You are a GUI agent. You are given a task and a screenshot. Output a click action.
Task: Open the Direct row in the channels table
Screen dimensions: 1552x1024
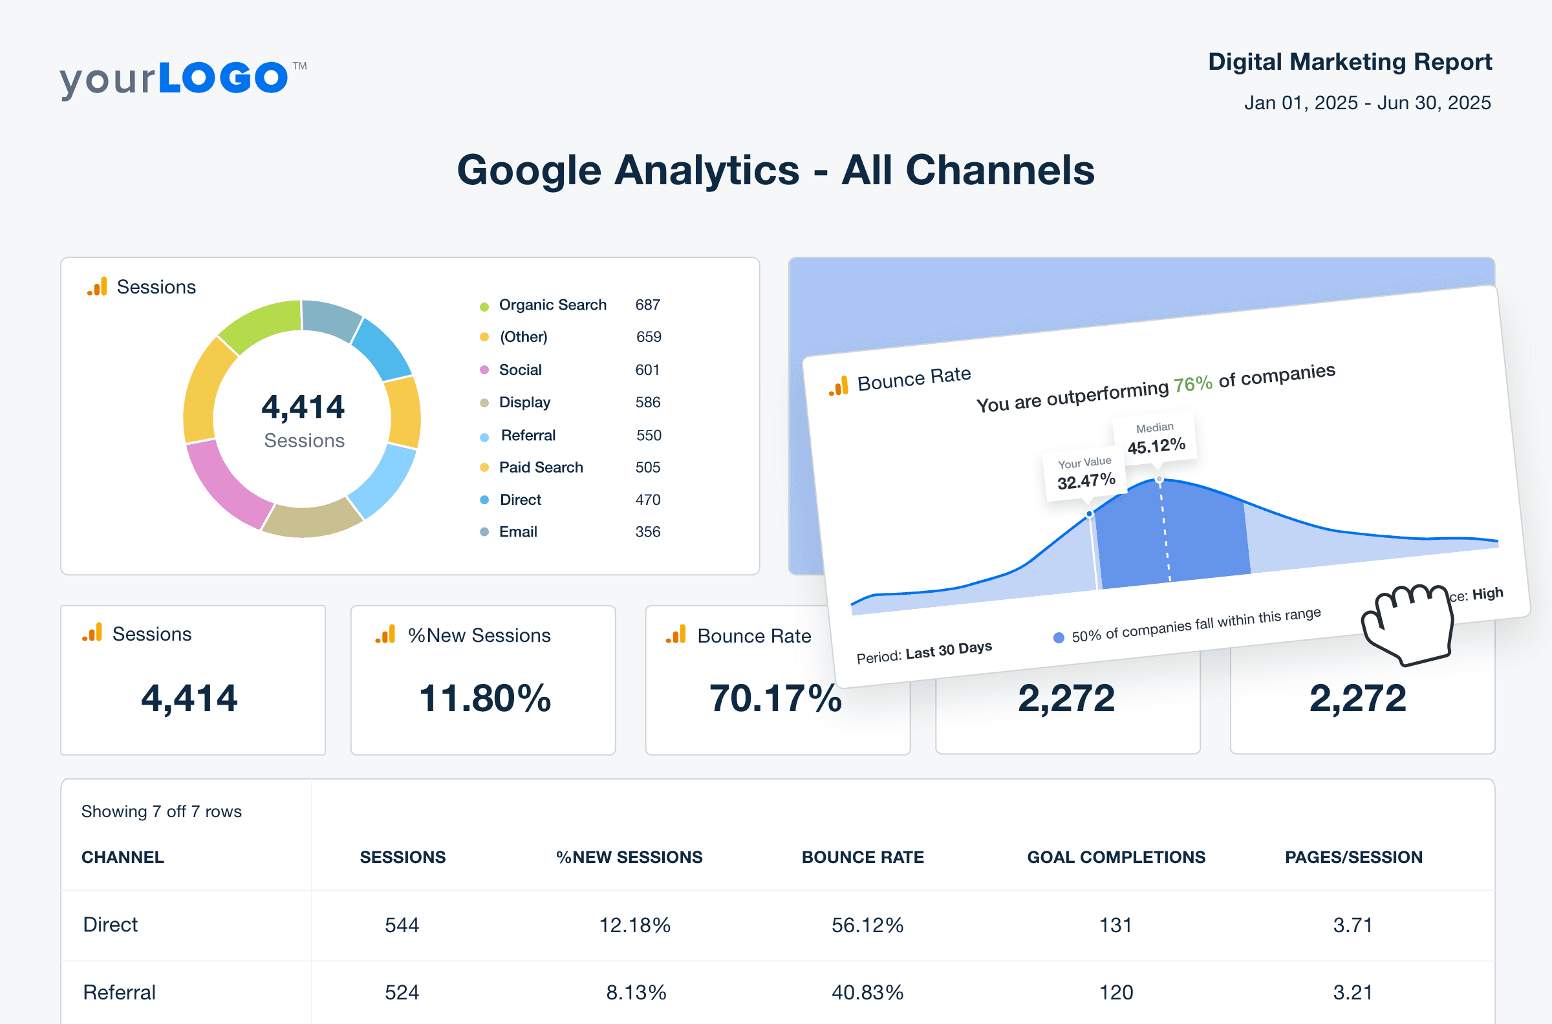110,924
